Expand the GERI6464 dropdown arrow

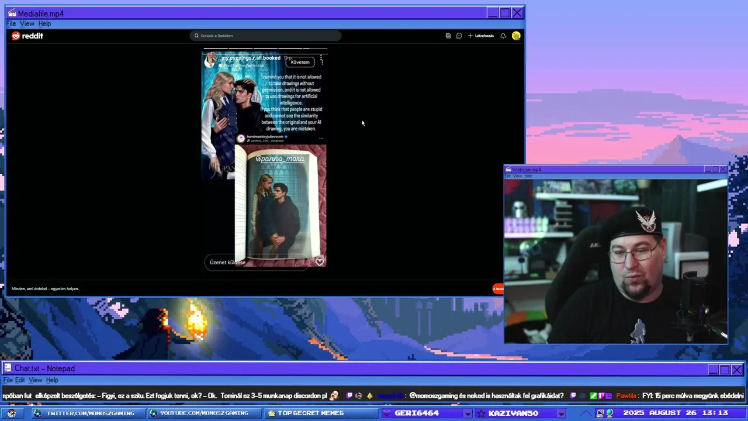click(467, 413)
